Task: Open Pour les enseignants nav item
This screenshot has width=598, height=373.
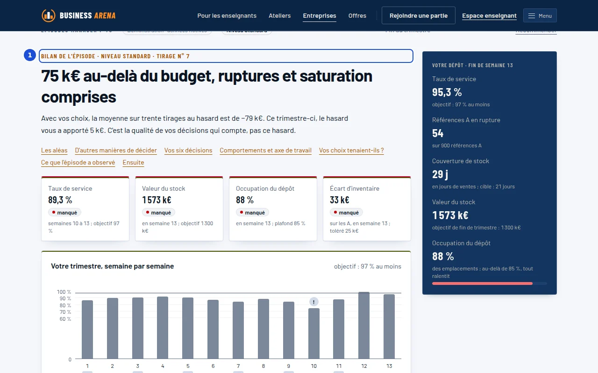Action: pos(227,15)
